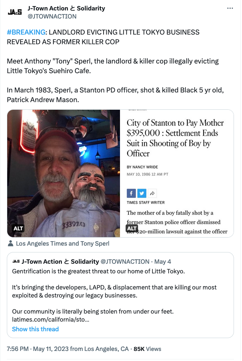
Task: Click the Facebook share icon in article
Action: point(131,193)
